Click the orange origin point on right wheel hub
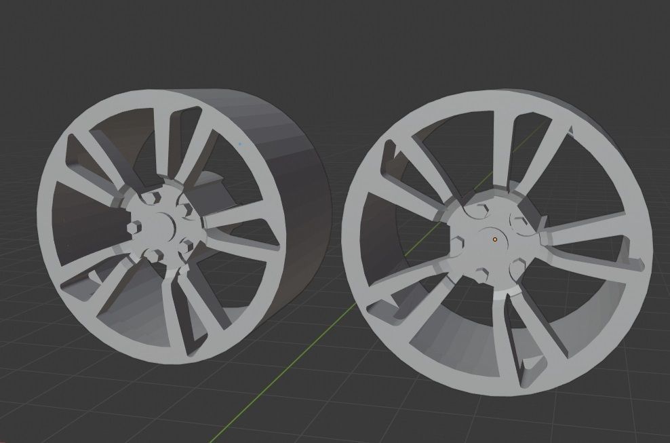This screenshot has height=443, width=670. [x=495, y=239]
